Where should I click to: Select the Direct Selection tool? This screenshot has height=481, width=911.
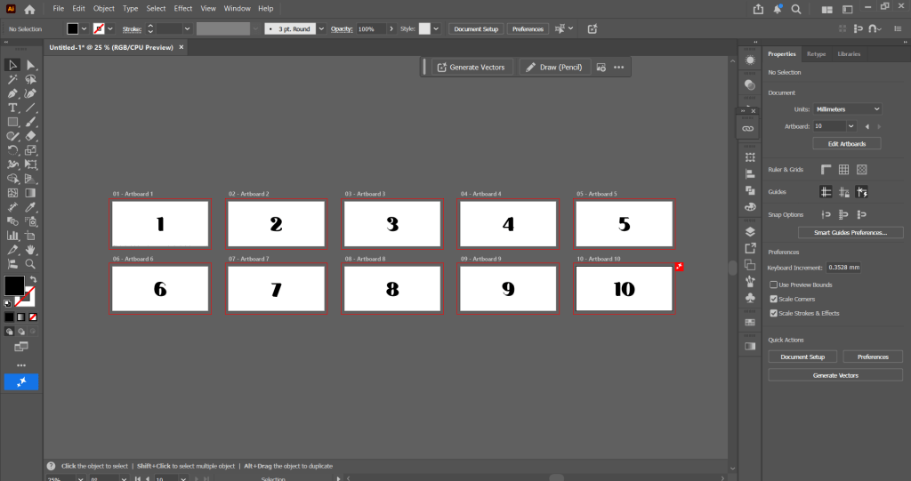tap(30, 65)
